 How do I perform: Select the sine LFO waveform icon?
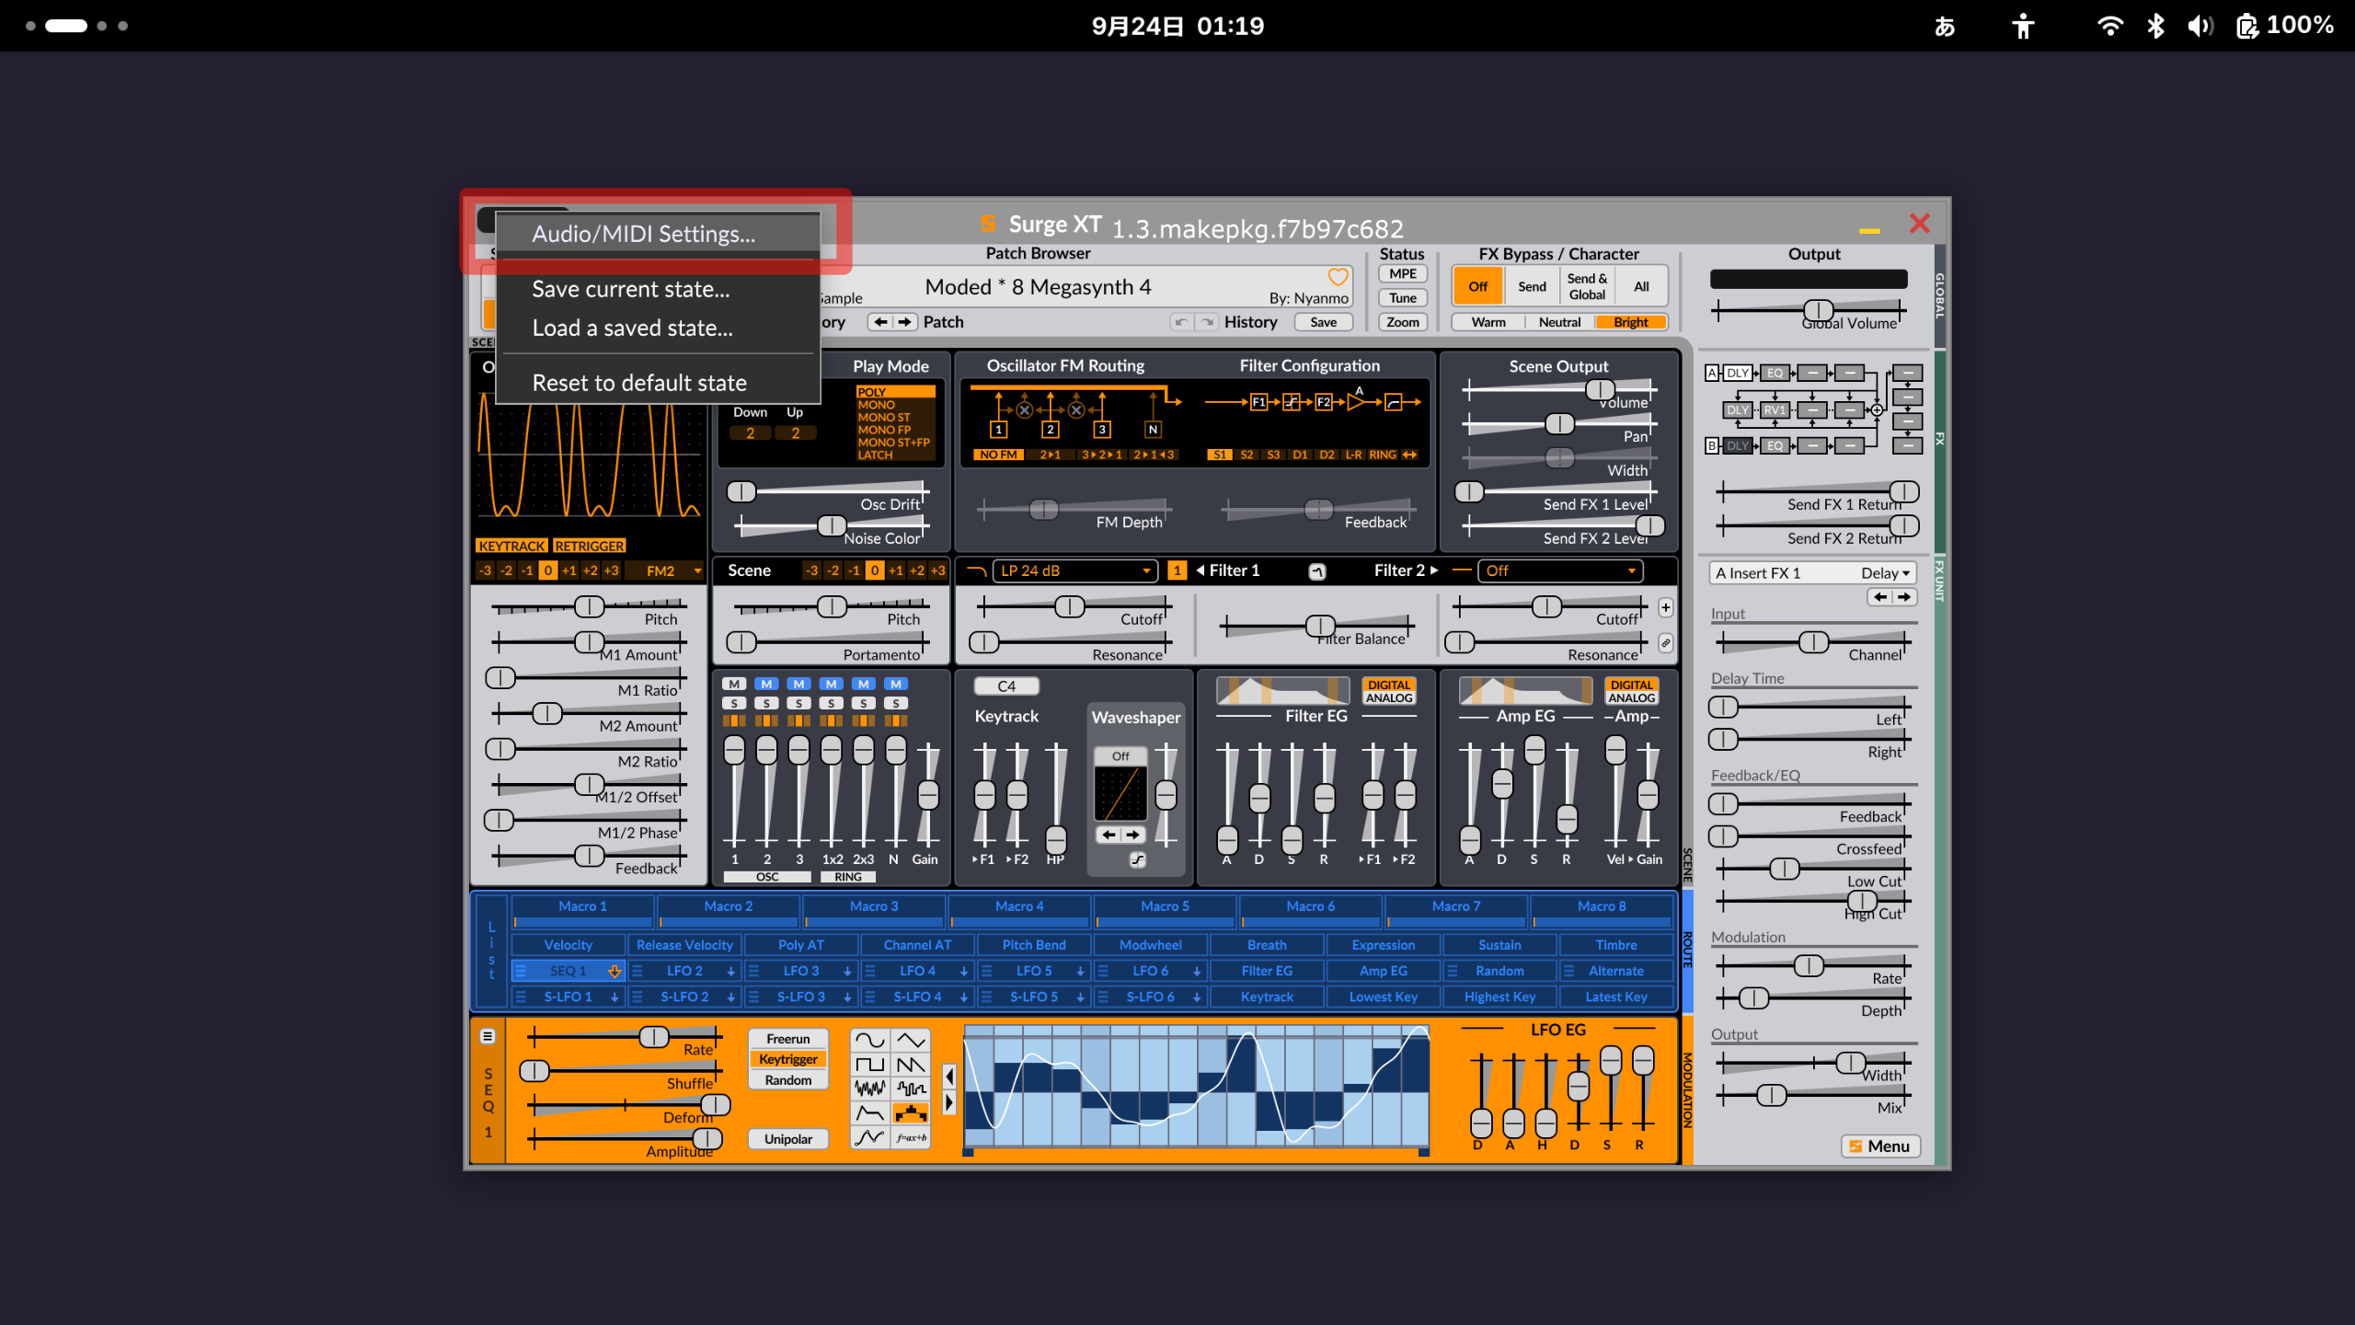pos(870,1040)
